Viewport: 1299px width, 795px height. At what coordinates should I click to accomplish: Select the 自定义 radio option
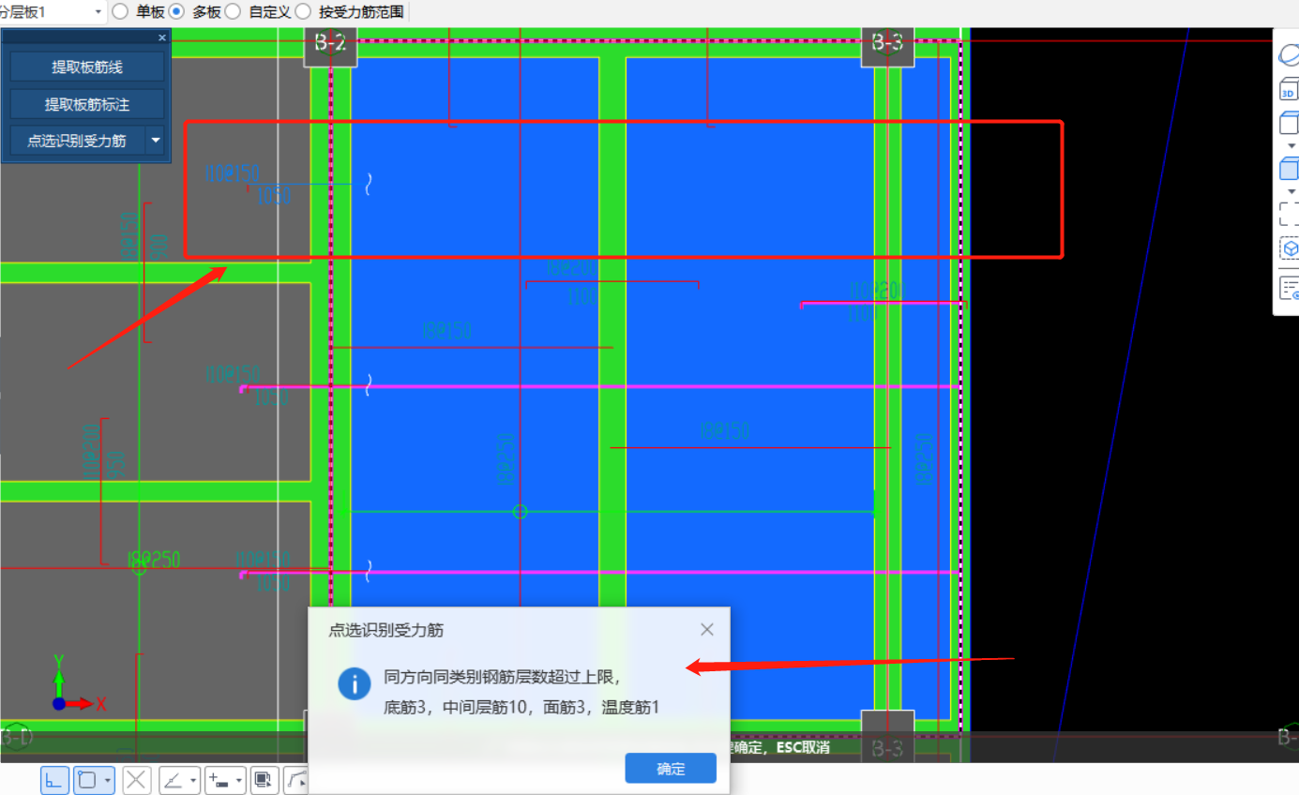[233, 12]
